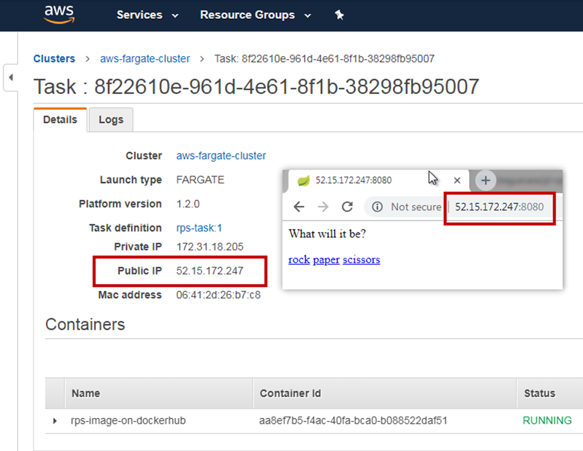
Task: Click the browser back arrow in the popup
Action: pyautogui.click(x=299, y=207)
